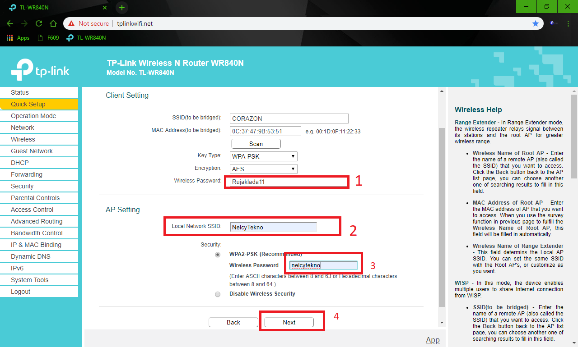Click the Wireless Help heading
The height and width of the screenshot is (347, 578).
tap(478, 110)
